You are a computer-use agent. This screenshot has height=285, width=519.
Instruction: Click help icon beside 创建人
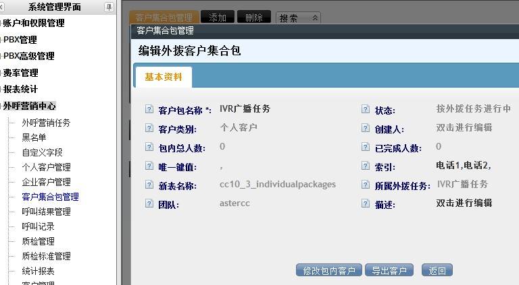[366, 128]
